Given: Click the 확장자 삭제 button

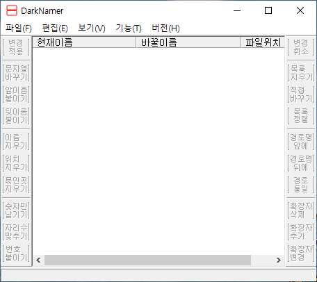Looking at the screenshot, I should click(301, 210).
